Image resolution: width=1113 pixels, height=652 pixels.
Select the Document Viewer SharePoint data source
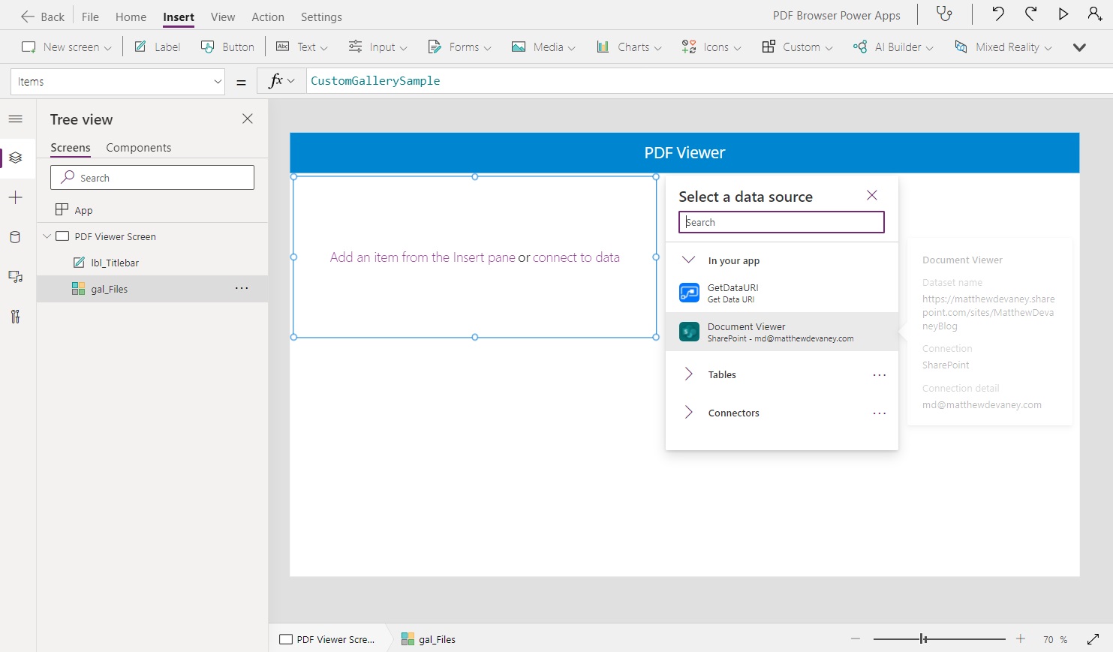tap(781, 332)
